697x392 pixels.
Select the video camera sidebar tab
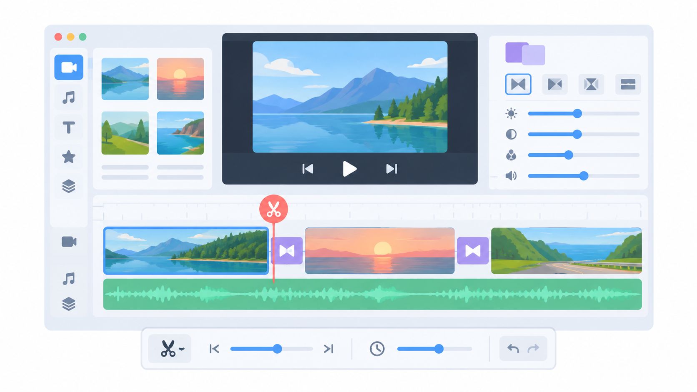[69, 67]
